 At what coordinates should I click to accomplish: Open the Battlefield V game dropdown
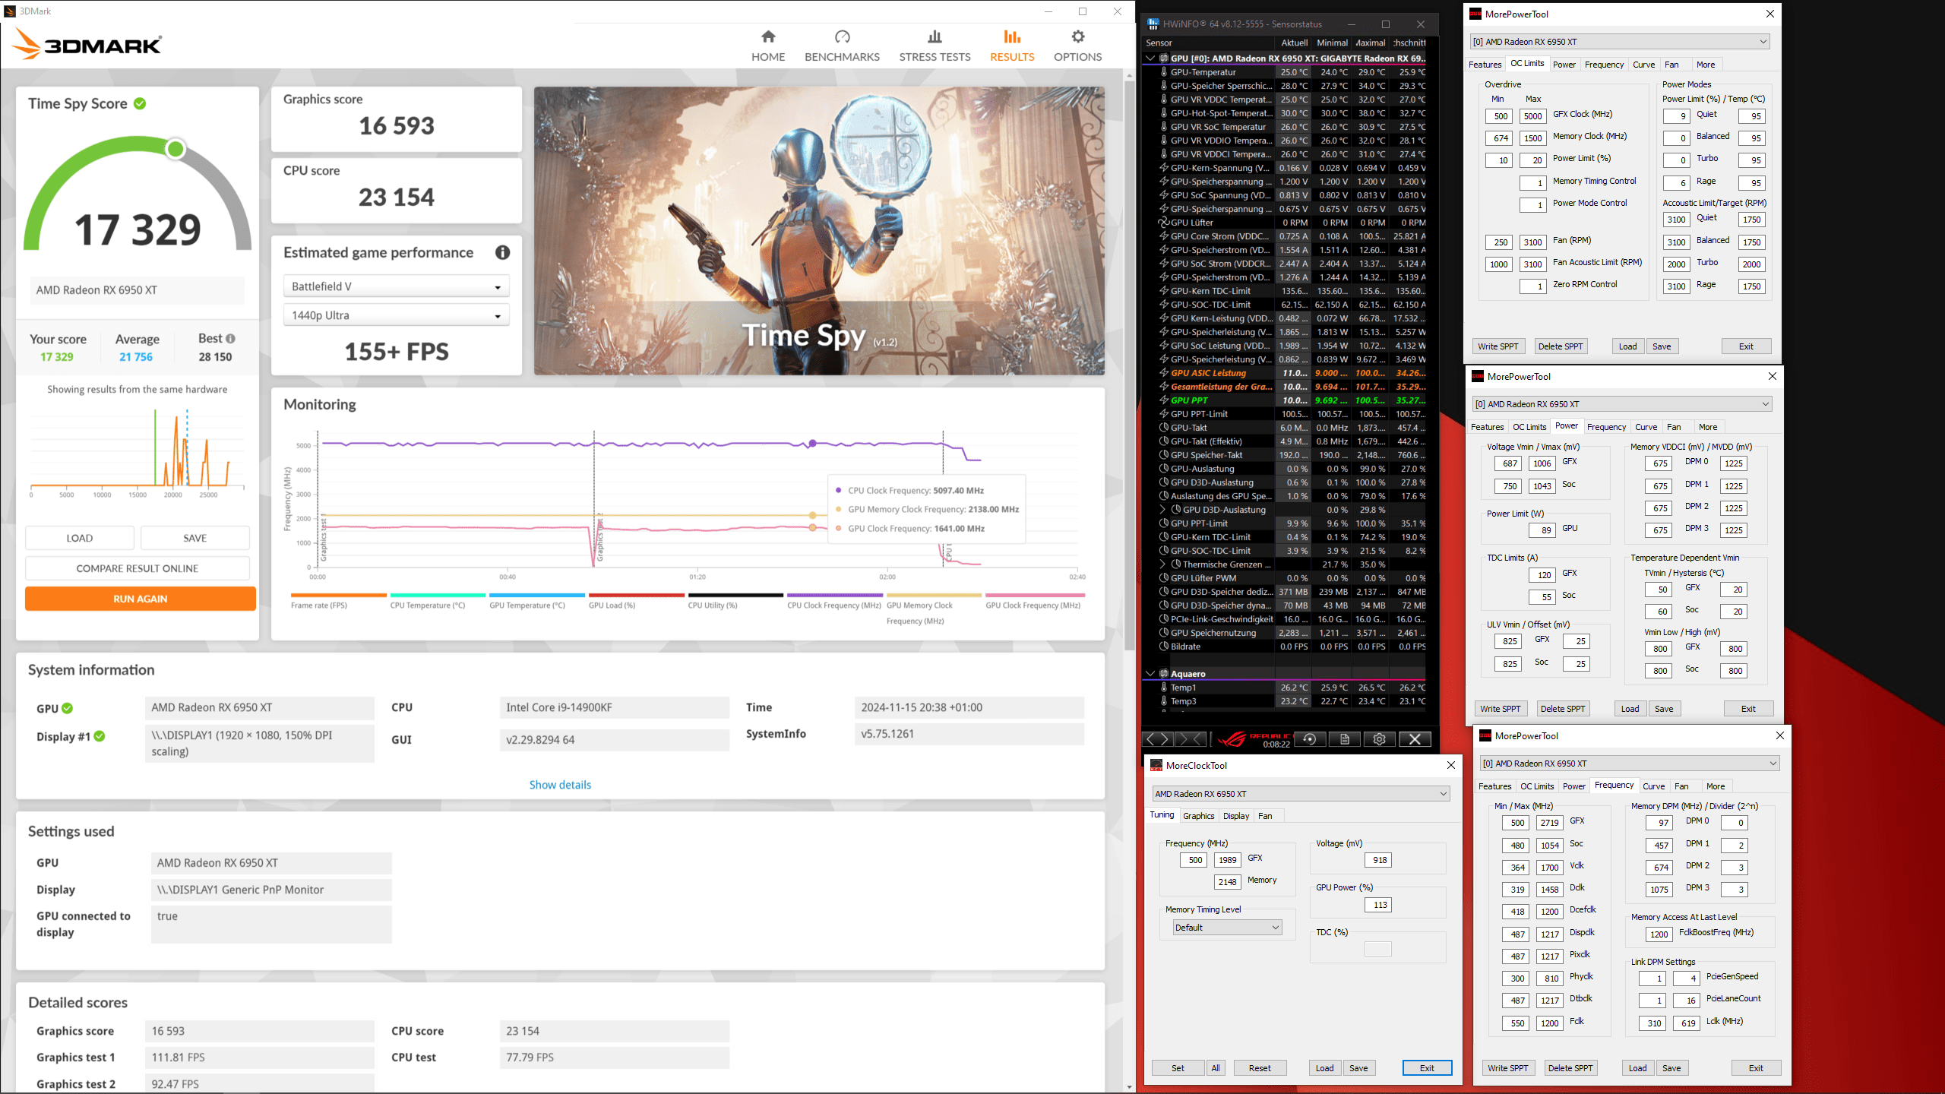tap(396, 286)
